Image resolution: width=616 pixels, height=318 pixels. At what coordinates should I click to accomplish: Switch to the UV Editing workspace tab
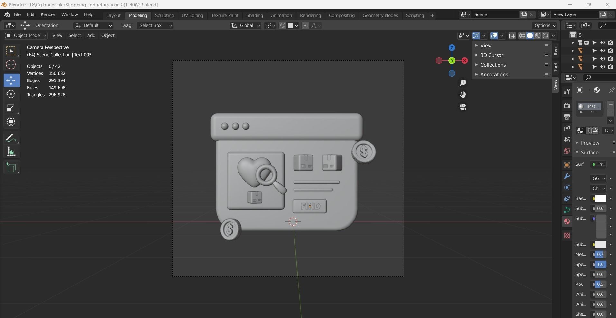click(192, 15)
